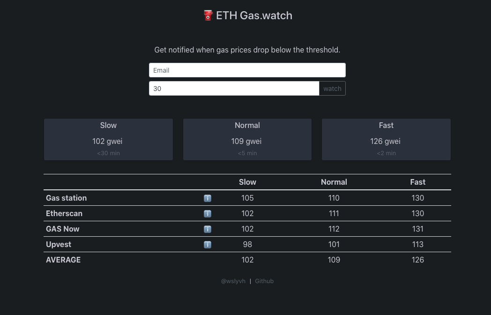The width and height of the screenshot is (491, 315).
Task: Click the Normal column header
Action: (334, 182)
